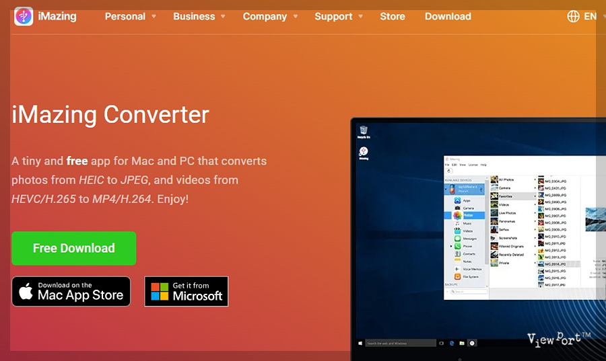606x361 pixels.
Task: Expand the Company dropdown arrow
Action: tap(296, 17)
